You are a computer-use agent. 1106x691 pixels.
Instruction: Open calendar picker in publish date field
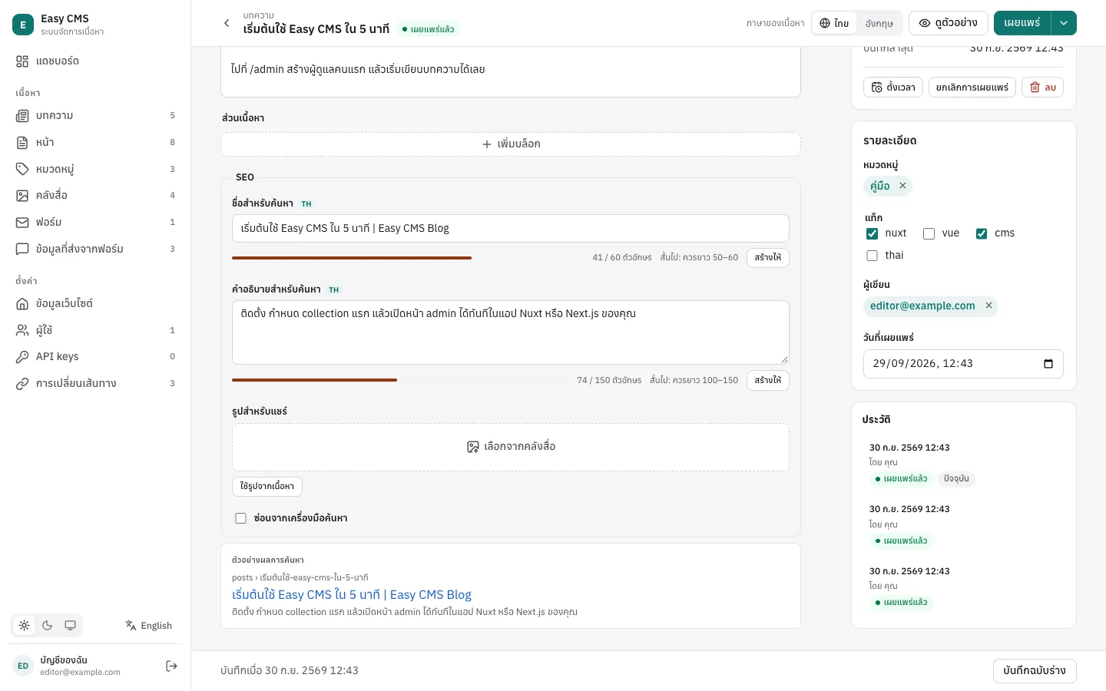point(1048,364)
